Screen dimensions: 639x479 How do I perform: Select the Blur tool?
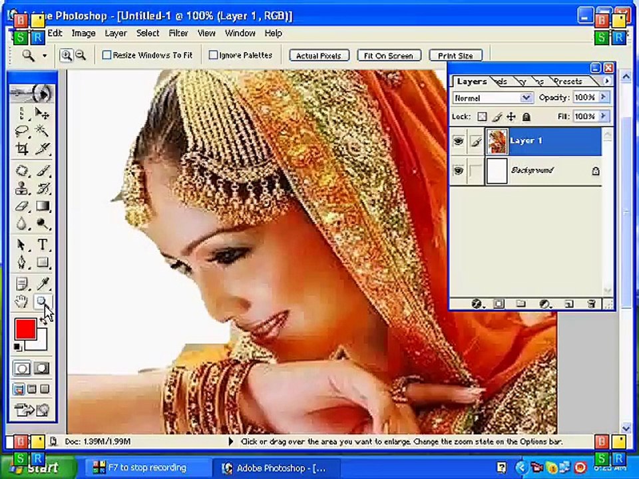tap(22, 224)
